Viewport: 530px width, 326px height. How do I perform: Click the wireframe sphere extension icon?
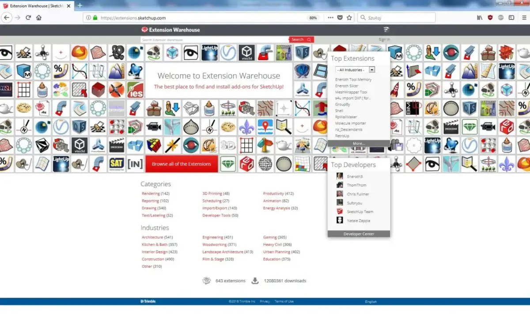[x=265, y=164]
